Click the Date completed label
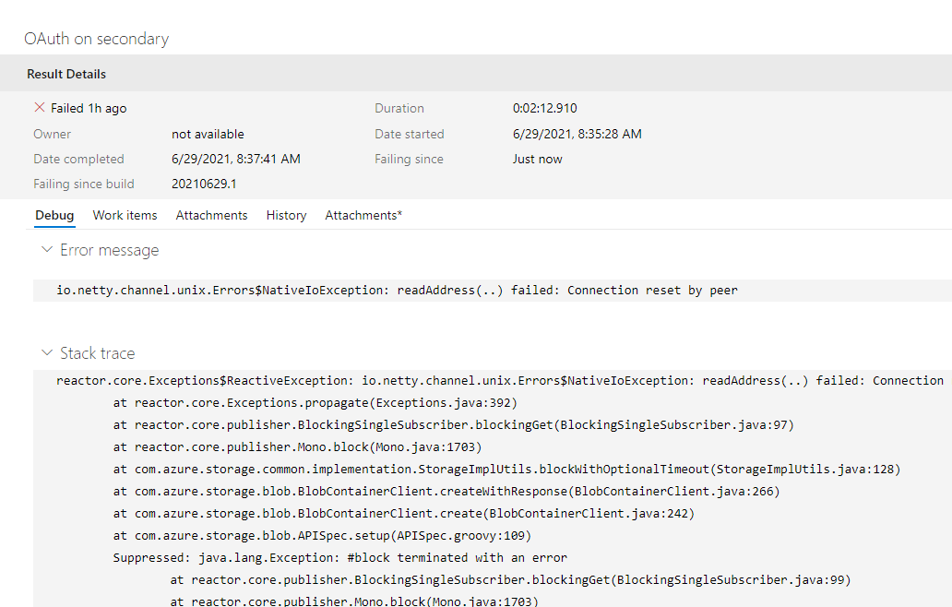This screenshot has width=952, height=607. (78, 159)
